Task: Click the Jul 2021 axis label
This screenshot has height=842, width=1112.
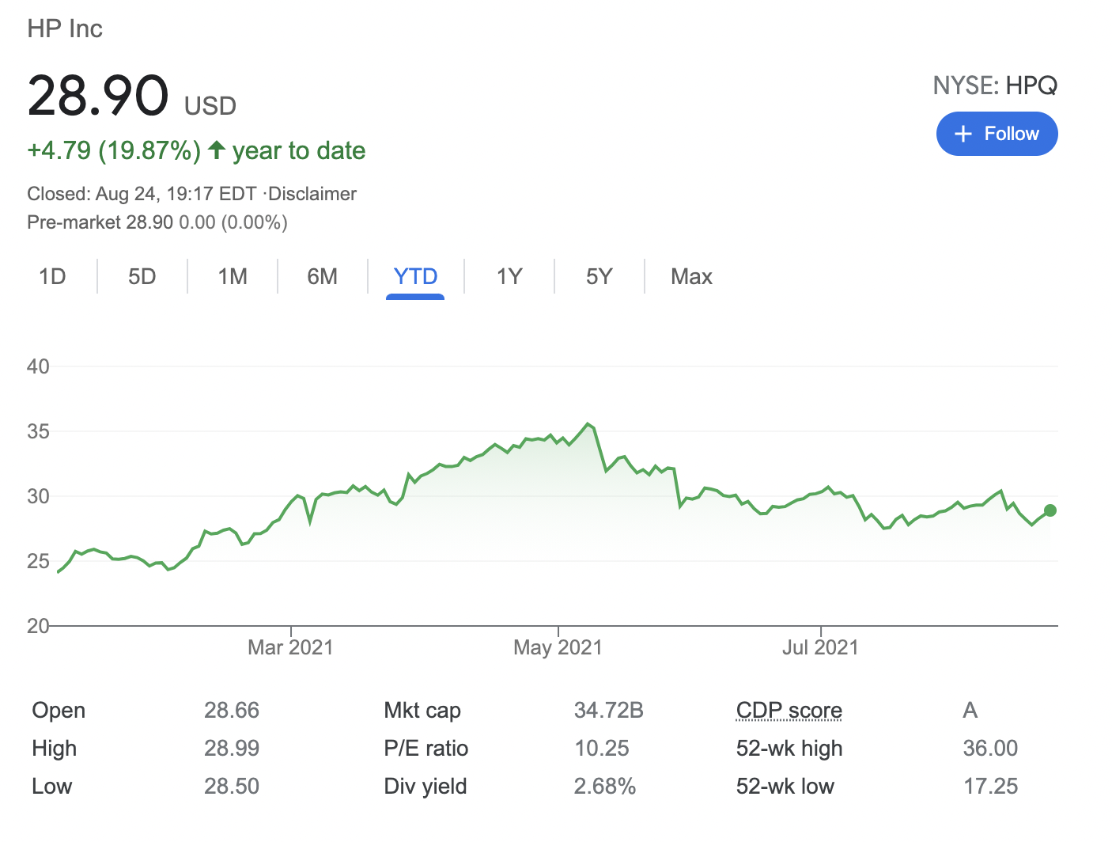Action: [x=820, y=647]
